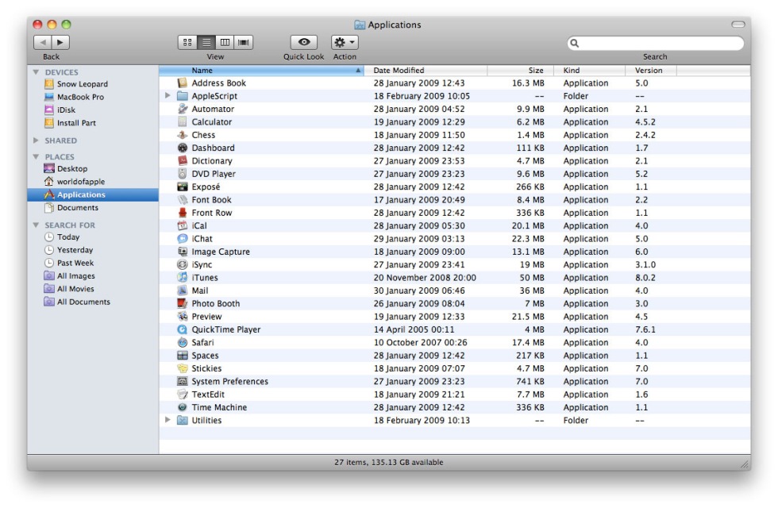
Task: Switch to column view mode
Action: [x=225, y=43]
